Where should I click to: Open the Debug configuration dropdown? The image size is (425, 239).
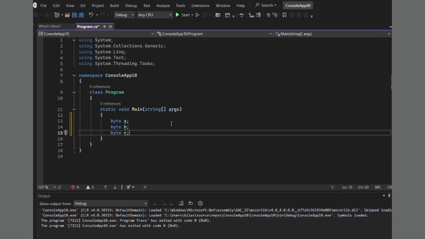pyautogui.click(x=124, y=15)
